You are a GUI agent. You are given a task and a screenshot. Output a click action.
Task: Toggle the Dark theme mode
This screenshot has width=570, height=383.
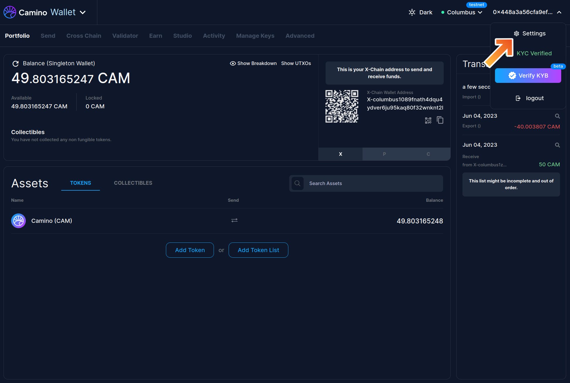(x=421, y=12)
